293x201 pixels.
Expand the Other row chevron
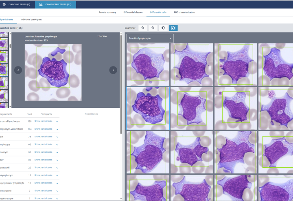pos(57,160)
